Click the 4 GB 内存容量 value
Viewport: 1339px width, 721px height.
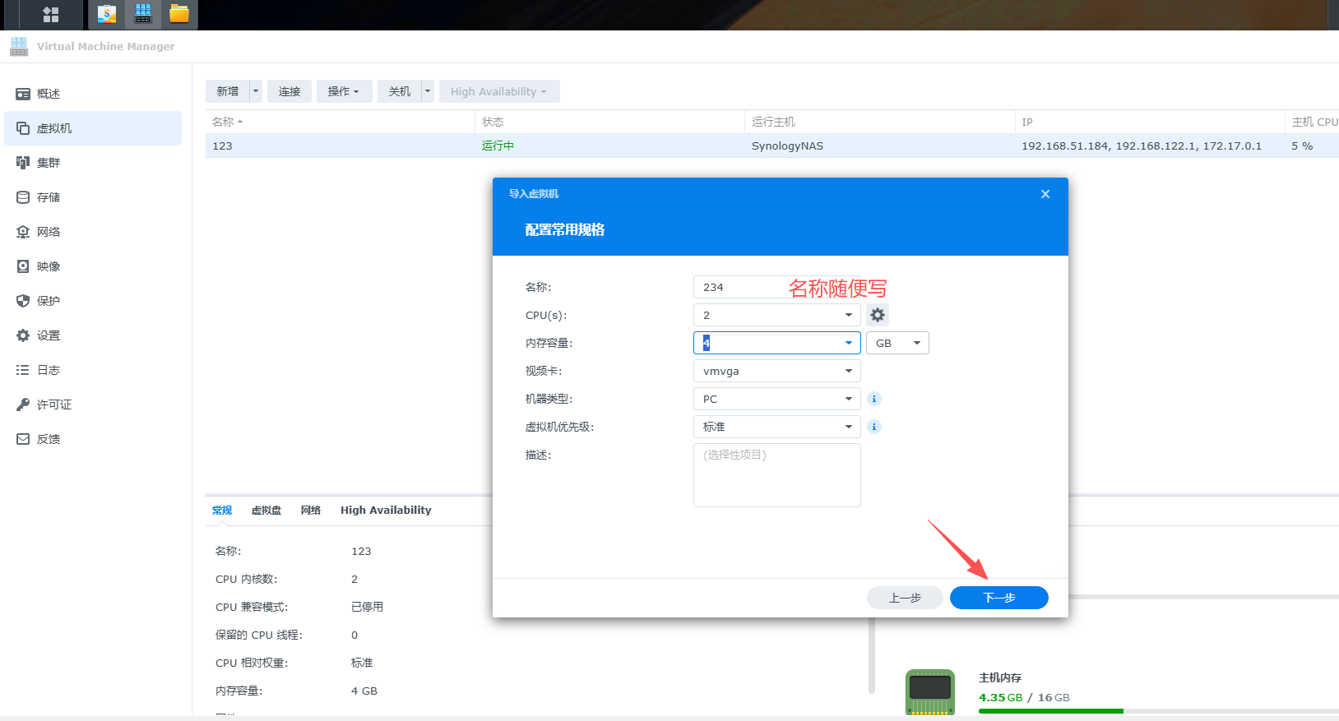point(364,691)
